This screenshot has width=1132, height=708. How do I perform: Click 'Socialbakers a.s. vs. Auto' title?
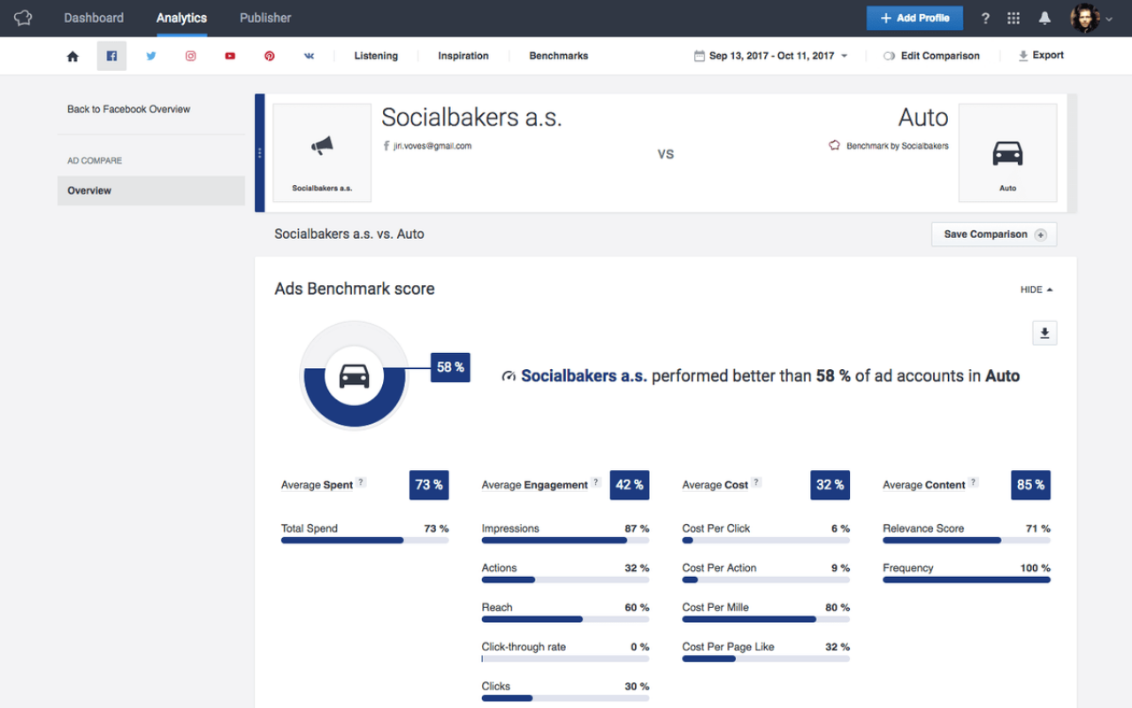[x=349, y=235]
